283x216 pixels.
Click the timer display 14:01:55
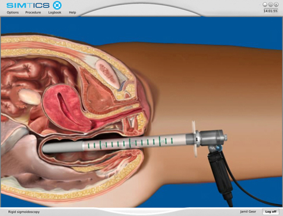tap(270, 11)
